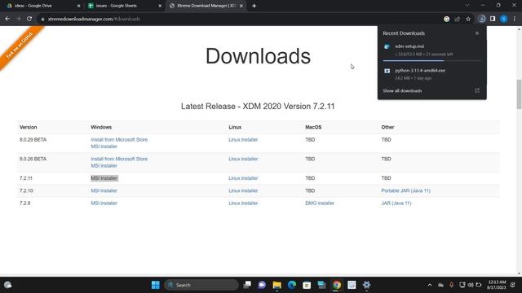Click Linux installer for 8.0.26 BETA
Image resolution: width=522 pixels, height=293 pixels.
pyautogui.click(x=243, y=159)
